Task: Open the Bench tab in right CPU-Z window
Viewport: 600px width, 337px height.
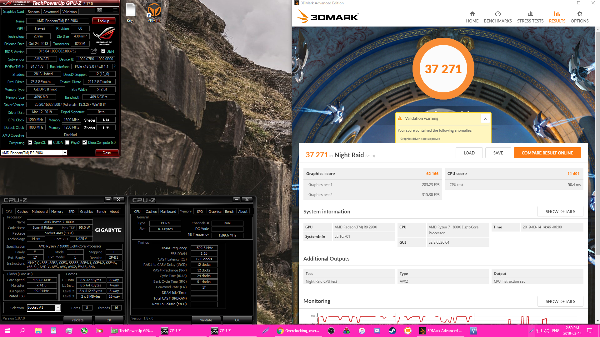Action: point(229,212)
